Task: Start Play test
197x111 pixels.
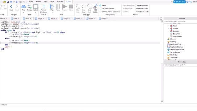Action: point(52,7)
